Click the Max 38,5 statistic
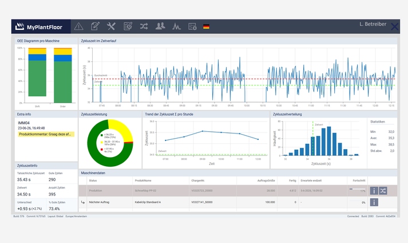The image size is (408, 243). pos(382,144)
